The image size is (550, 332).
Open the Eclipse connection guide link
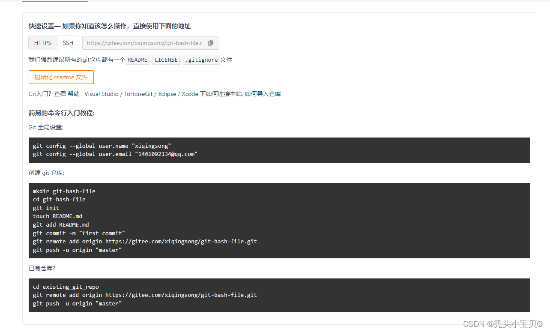tap(167, 94)
